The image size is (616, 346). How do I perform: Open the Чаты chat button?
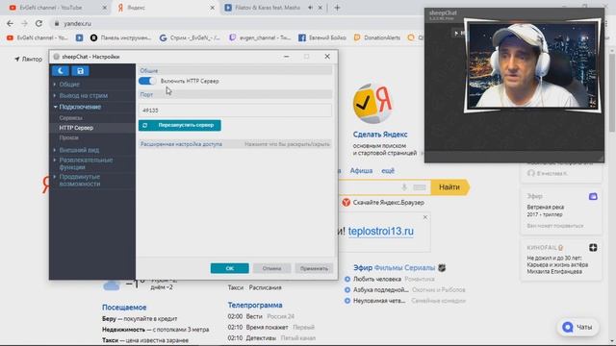coord(577,327)
